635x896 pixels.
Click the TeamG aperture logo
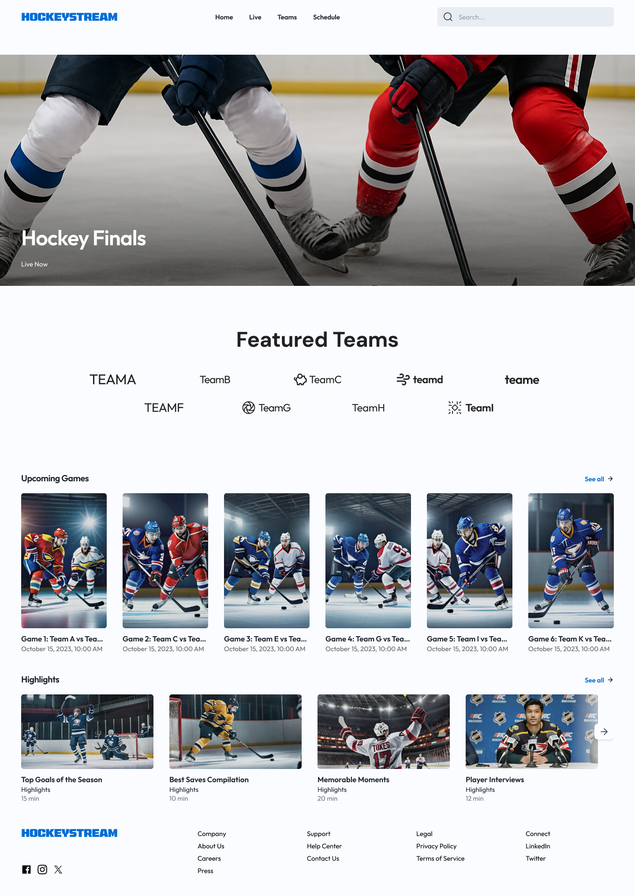click(266, 408)
